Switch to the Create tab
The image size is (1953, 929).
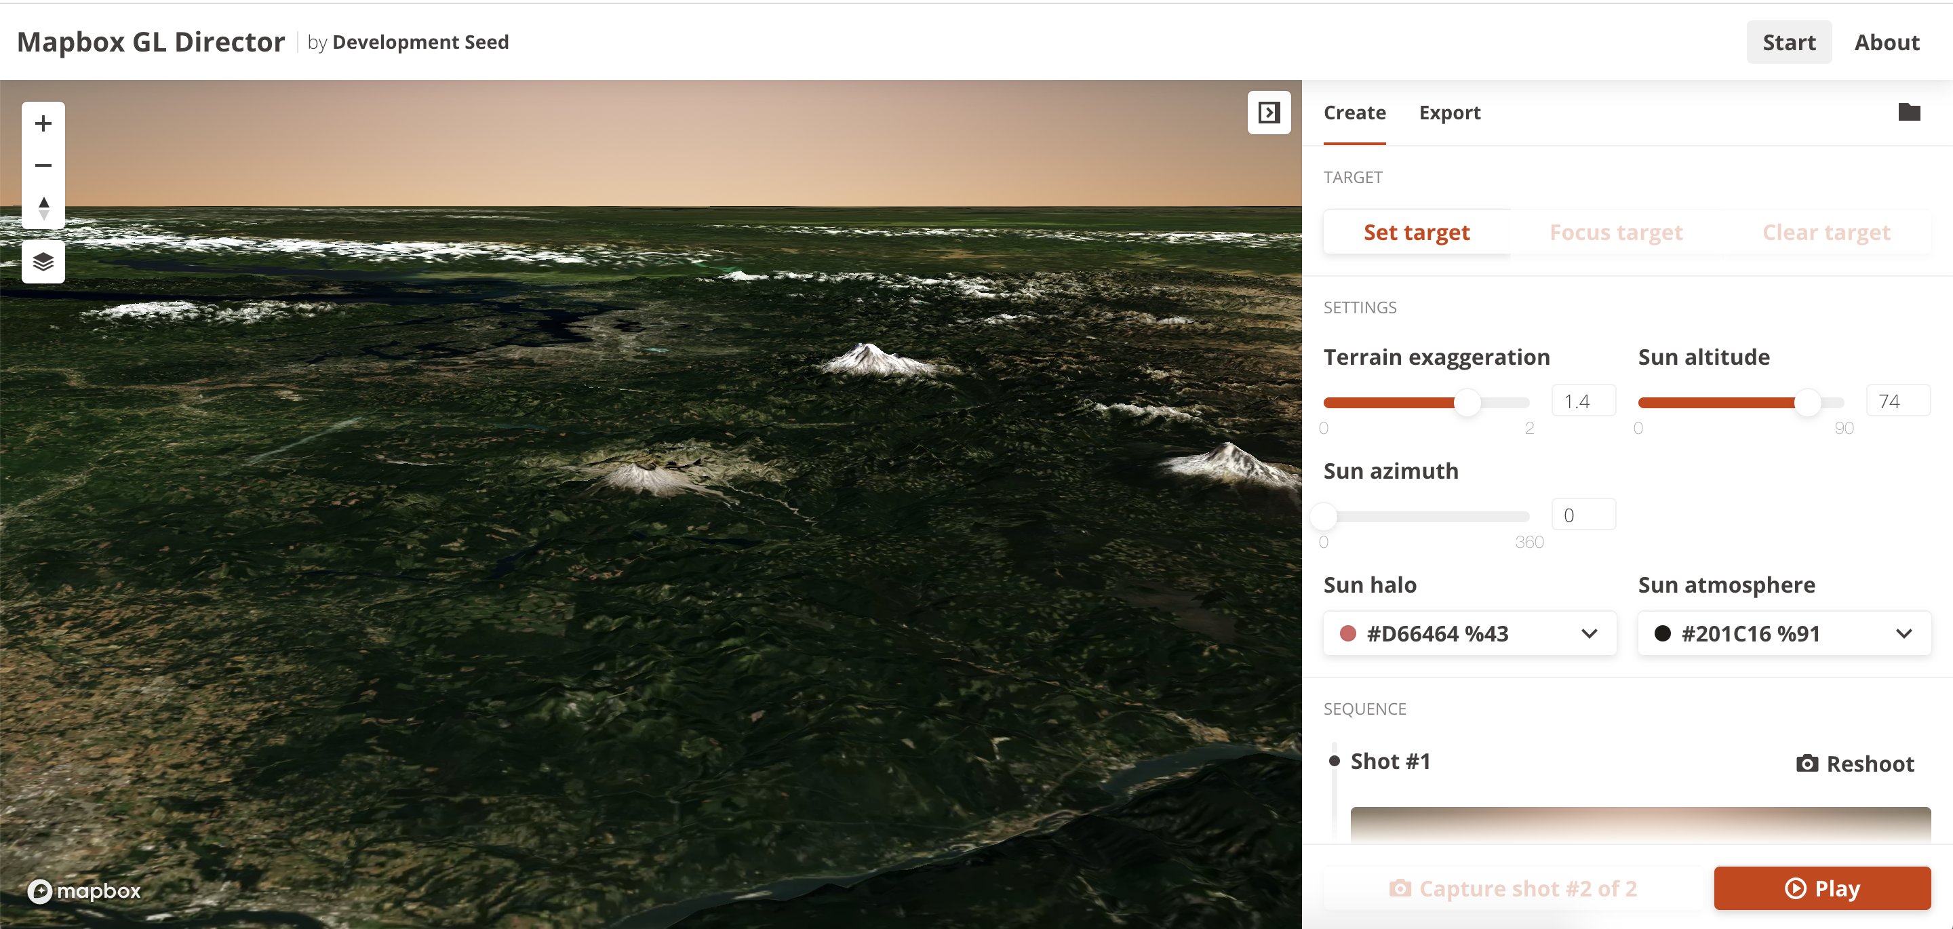tap(1354, 113)
